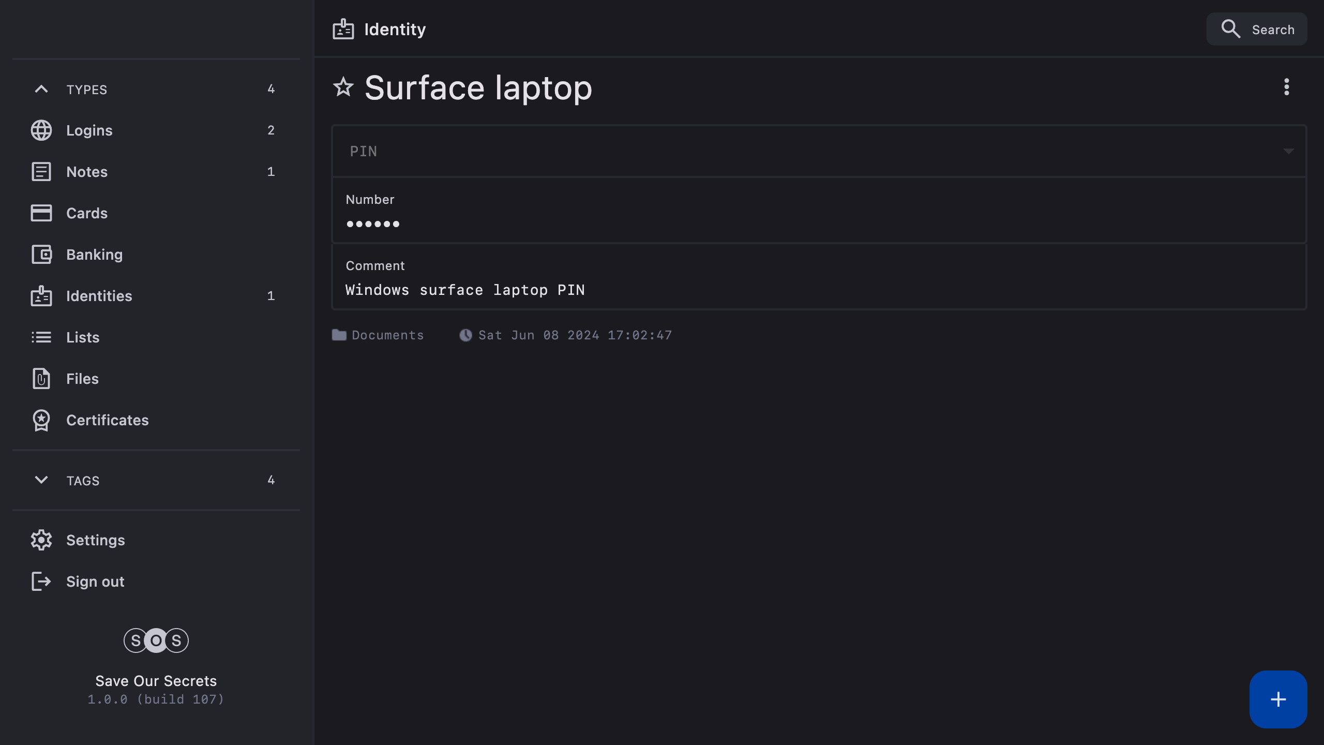Viewport: 1324px width, 745px height.
Task: Open the three-dot more options menu
Action: (1286, 87)
